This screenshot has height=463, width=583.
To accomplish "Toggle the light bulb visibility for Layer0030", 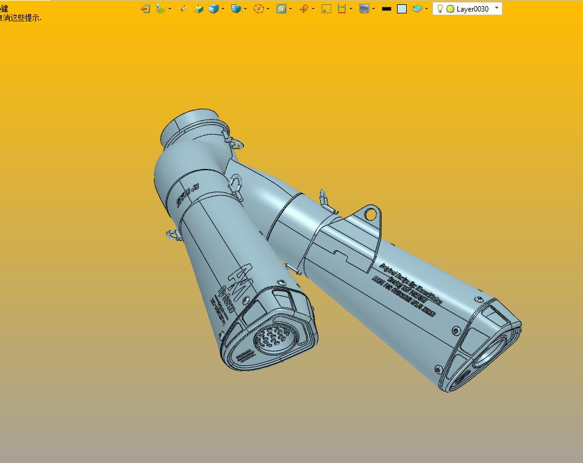I will pos(440,9).
